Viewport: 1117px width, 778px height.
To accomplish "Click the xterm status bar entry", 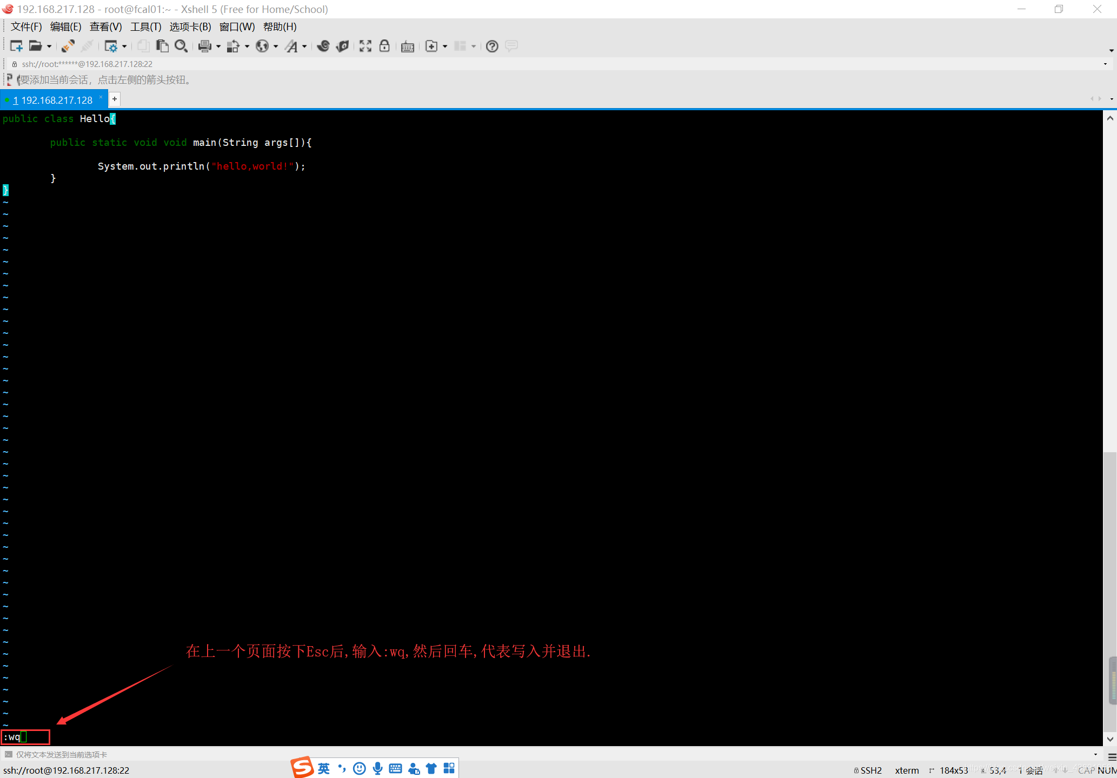I will 907,770.
